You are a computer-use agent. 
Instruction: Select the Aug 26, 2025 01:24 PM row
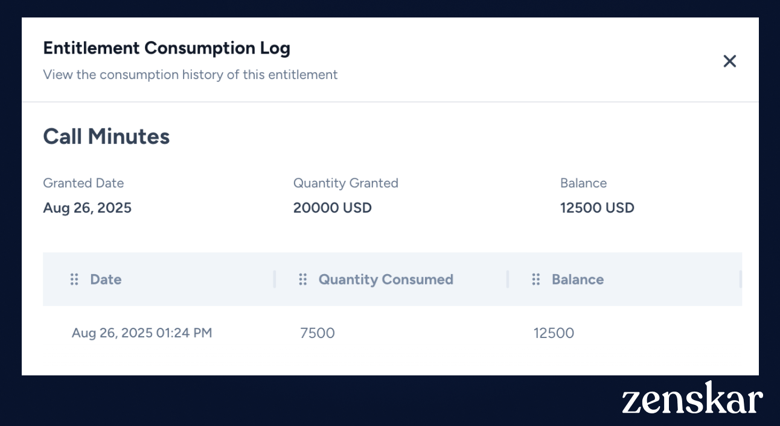(392, 333)
